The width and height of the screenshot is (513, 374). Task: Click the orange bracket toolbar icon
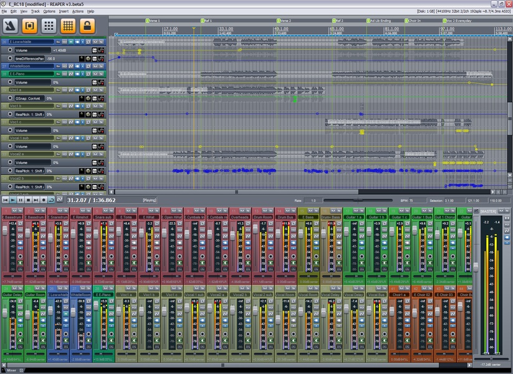[x=29, y=26]
